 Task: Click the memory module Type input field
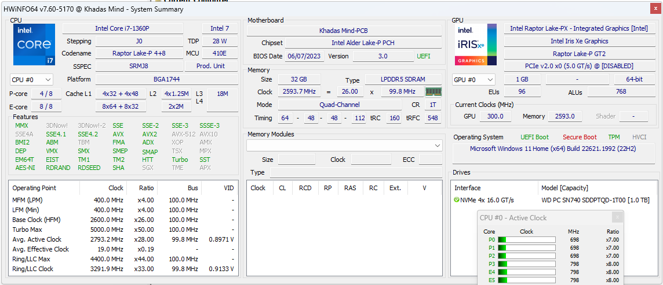click(x=356, y=172)
